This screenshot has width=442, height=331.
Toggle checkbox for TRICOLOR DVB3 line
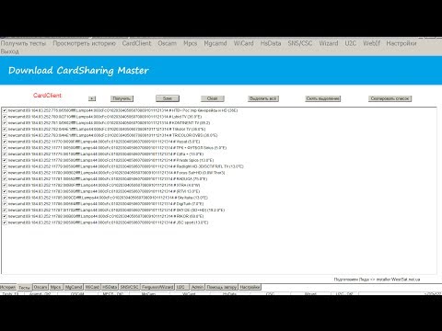[x=5, y=135]
